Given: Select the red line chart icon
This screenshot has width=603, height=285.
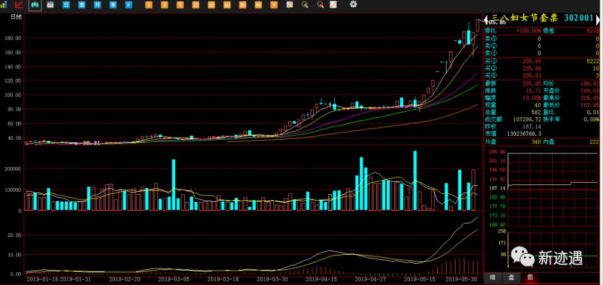Looking at the screenshot, I should coord(19,4).
